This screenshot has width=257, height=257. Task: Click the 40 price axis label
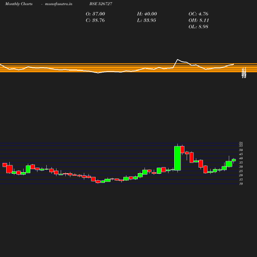coord(241,158)
